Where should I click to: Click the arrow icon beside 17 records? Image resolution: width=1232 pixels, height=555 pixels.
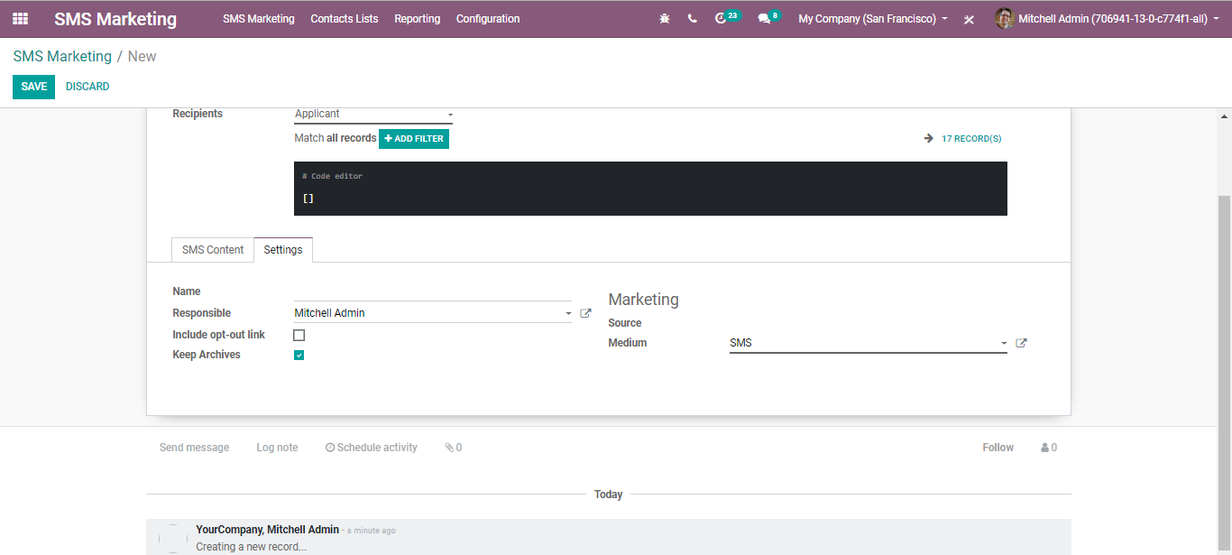tap(929, 138)
